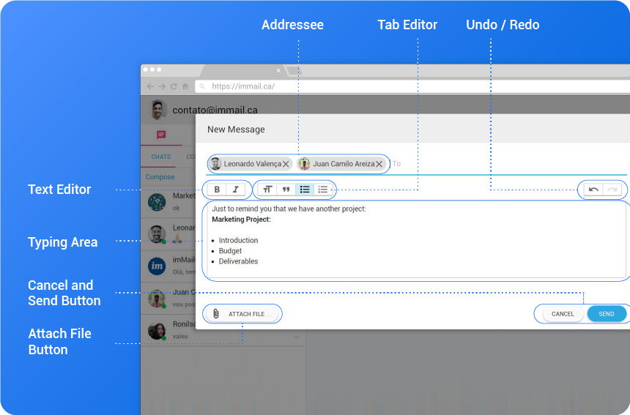This screenshot has height=415, width=630.
Task: Click the To recipient input field
Action: click(x=508, y=164)
